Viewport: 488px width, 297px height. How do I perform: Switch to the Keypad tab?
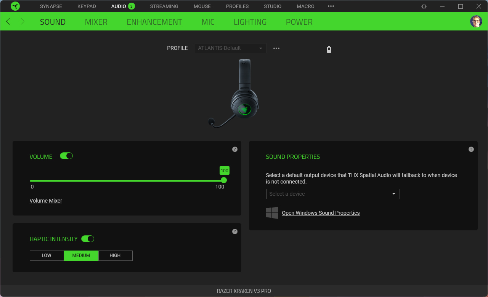[x=87, y=6]
